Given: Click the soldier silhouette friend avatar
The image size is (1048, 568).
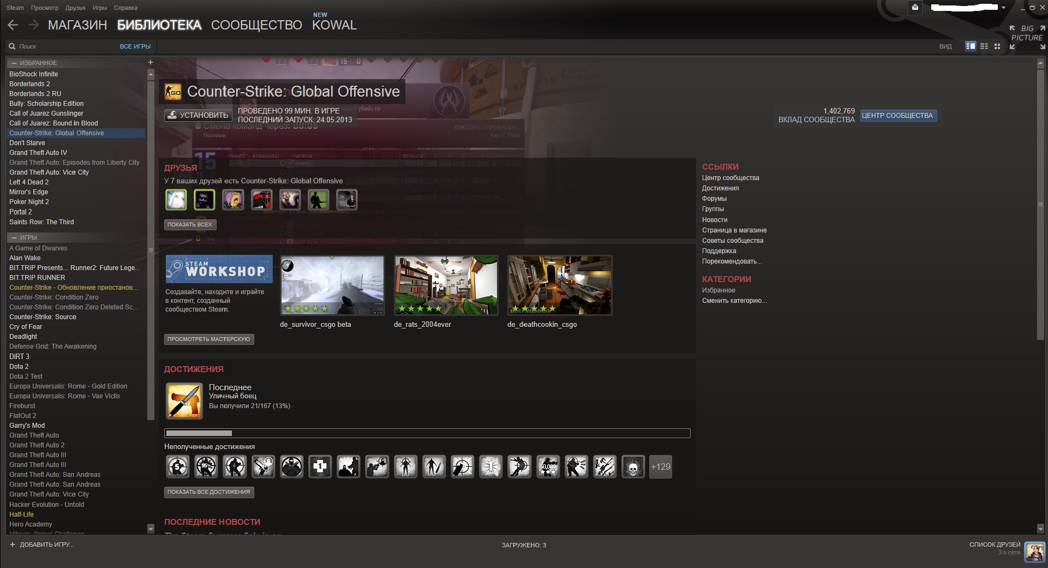Looking at the screenshot, I should (318, 200).
